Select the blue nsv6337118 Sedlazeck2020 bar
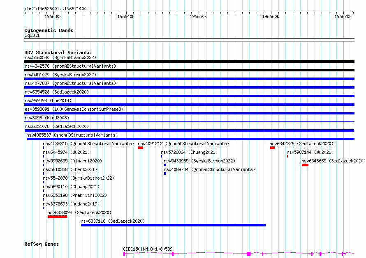This screenshot has width=366, height=258. (173, 225)
